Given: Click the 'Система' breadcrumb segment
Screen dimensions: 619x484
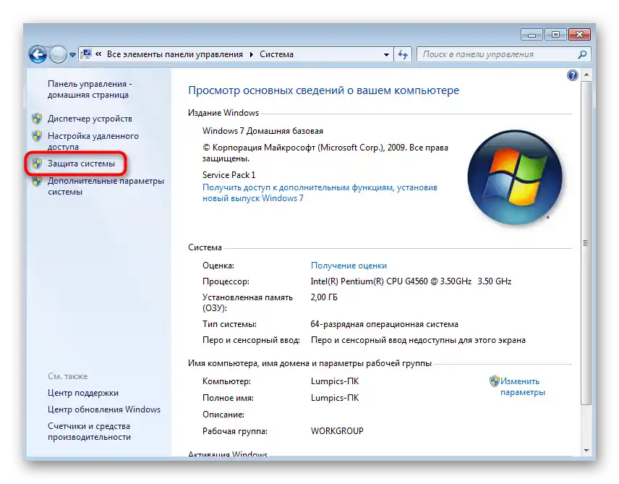Looking at the screenshot, I should click(x=276, y=54).
